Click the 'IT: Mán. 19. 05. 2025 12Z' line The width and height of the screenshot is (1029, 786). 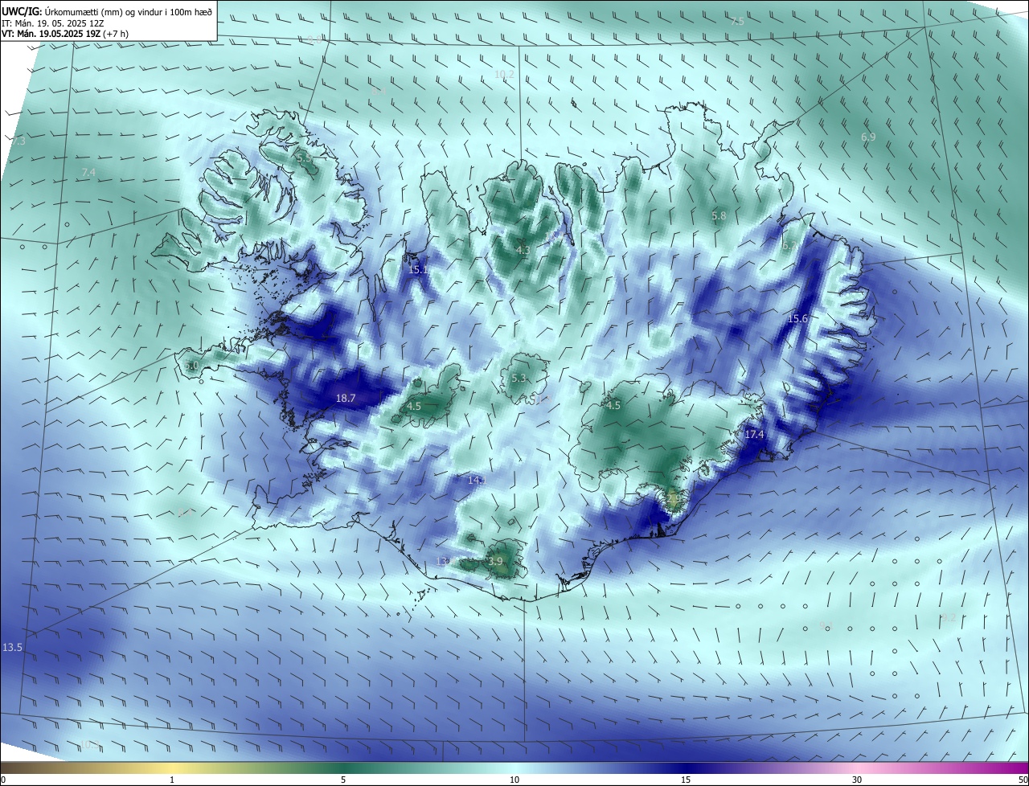click(x=53, y=23)
